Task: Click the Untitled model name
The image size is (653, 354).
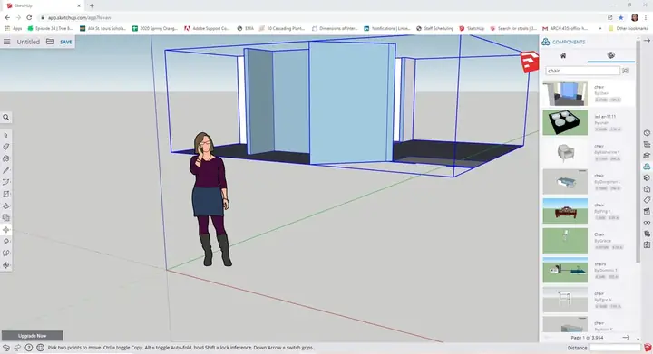Action: tap(28, 42)
